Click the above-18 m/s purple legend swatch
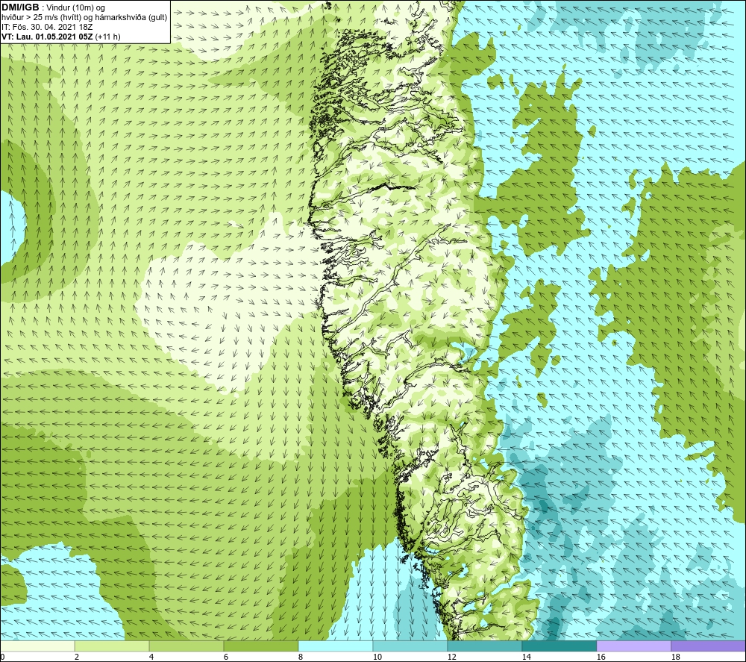The height and width of the screenshot is (662, 746). [x=708, y=646]
